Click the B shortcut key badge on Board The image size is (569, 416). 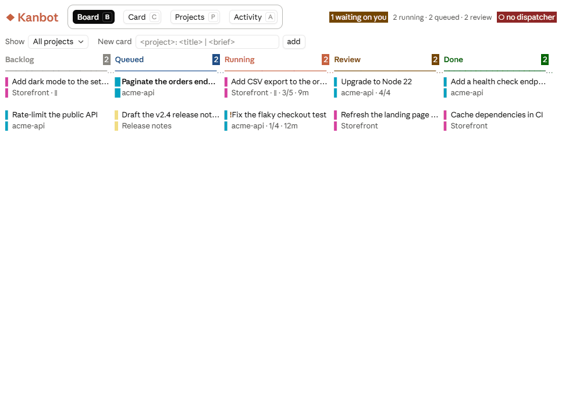(x=108, y=17)
